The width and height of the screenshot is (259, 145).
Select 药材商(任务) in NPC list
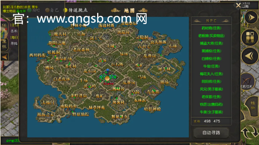click(211, 28)
